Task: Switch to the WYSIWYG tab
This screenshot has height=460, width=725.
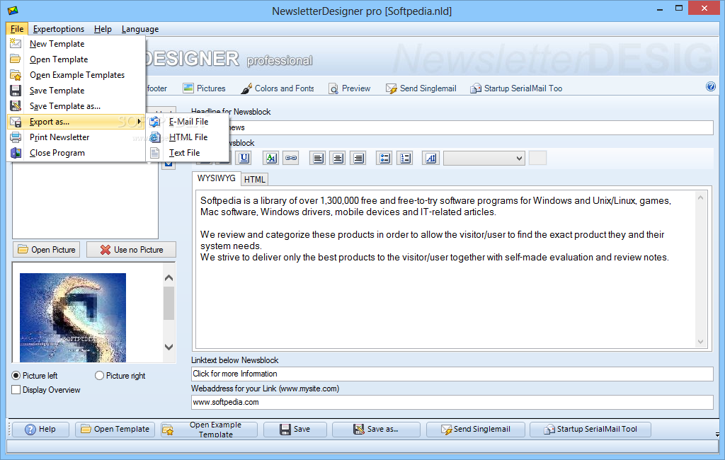Action: pos(216,178)
